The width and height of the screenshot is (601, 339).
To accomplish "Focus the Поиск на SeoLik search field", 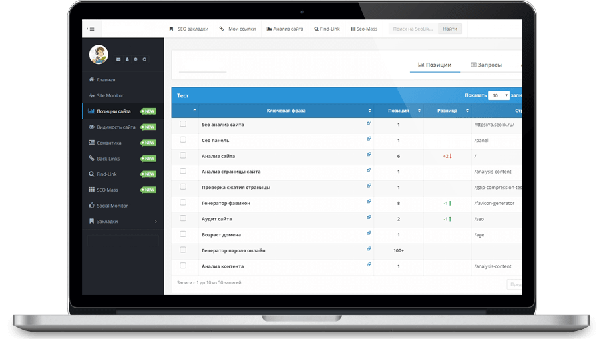I will tap(413, 29).
